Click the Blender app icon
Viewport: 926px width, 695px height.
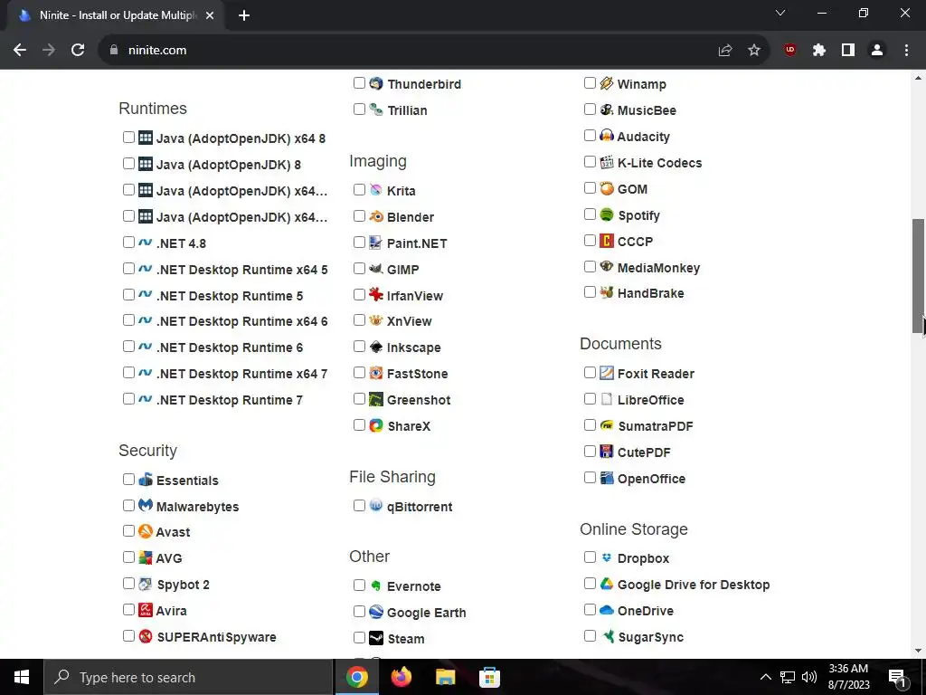[376, 216]
